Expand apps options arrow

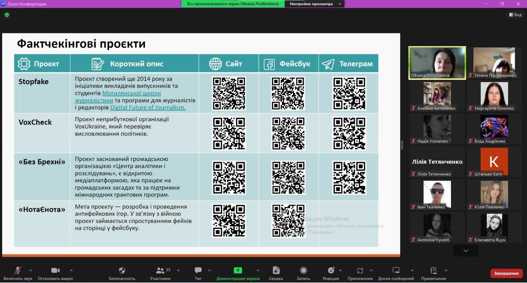pos(371,270)
